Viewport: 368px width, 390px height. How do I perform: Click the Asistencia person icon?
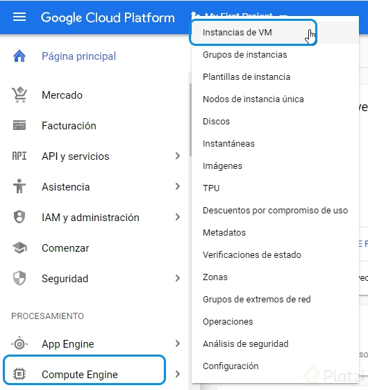click(19, 186)
